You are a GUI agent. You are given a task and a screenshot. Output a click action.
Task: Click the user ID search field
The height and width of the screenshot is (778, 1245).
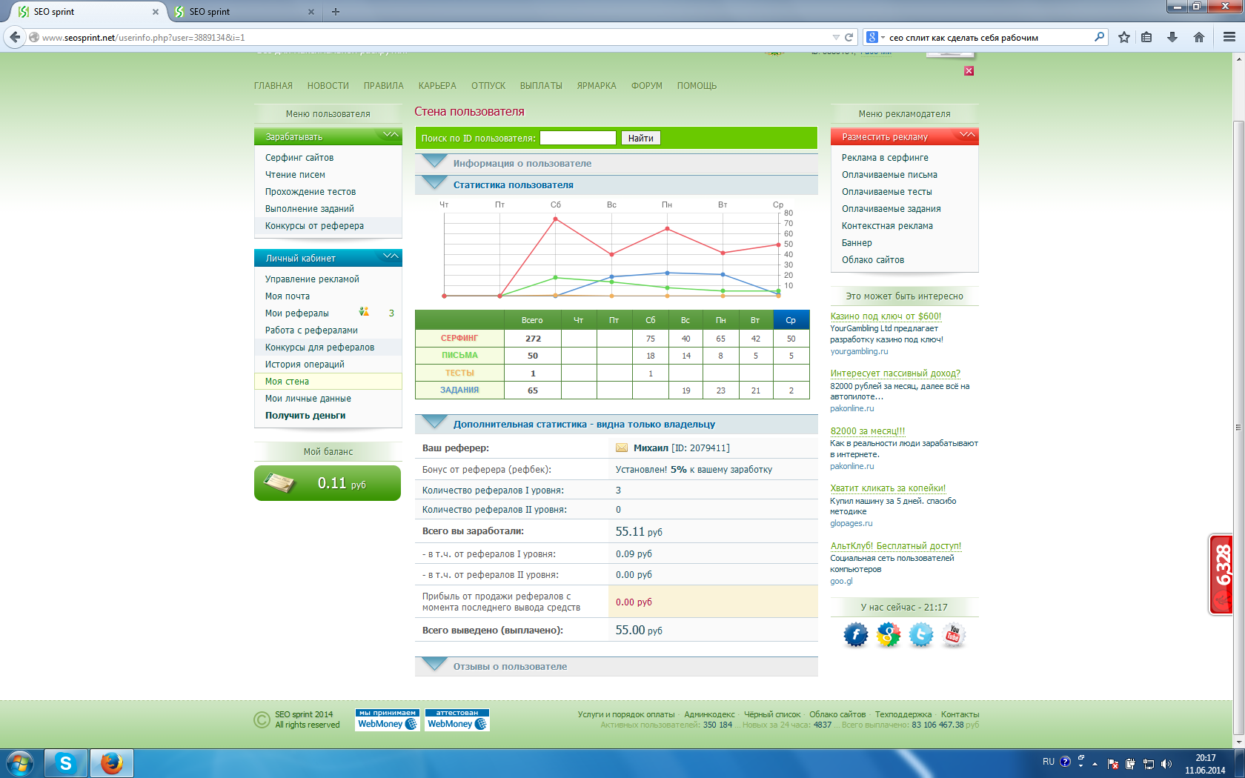click(x=578, y=138)
